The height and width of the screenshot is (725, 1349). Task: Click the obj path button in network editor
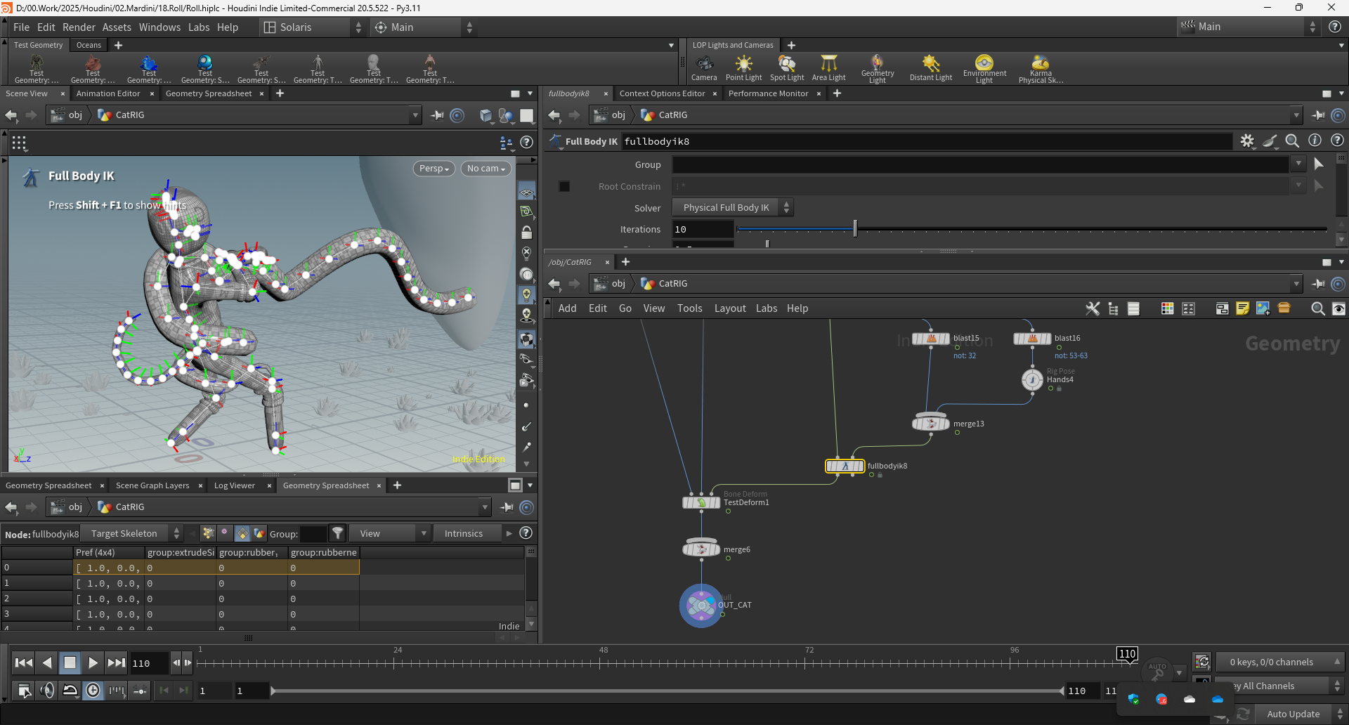click(x=610, y=284)
